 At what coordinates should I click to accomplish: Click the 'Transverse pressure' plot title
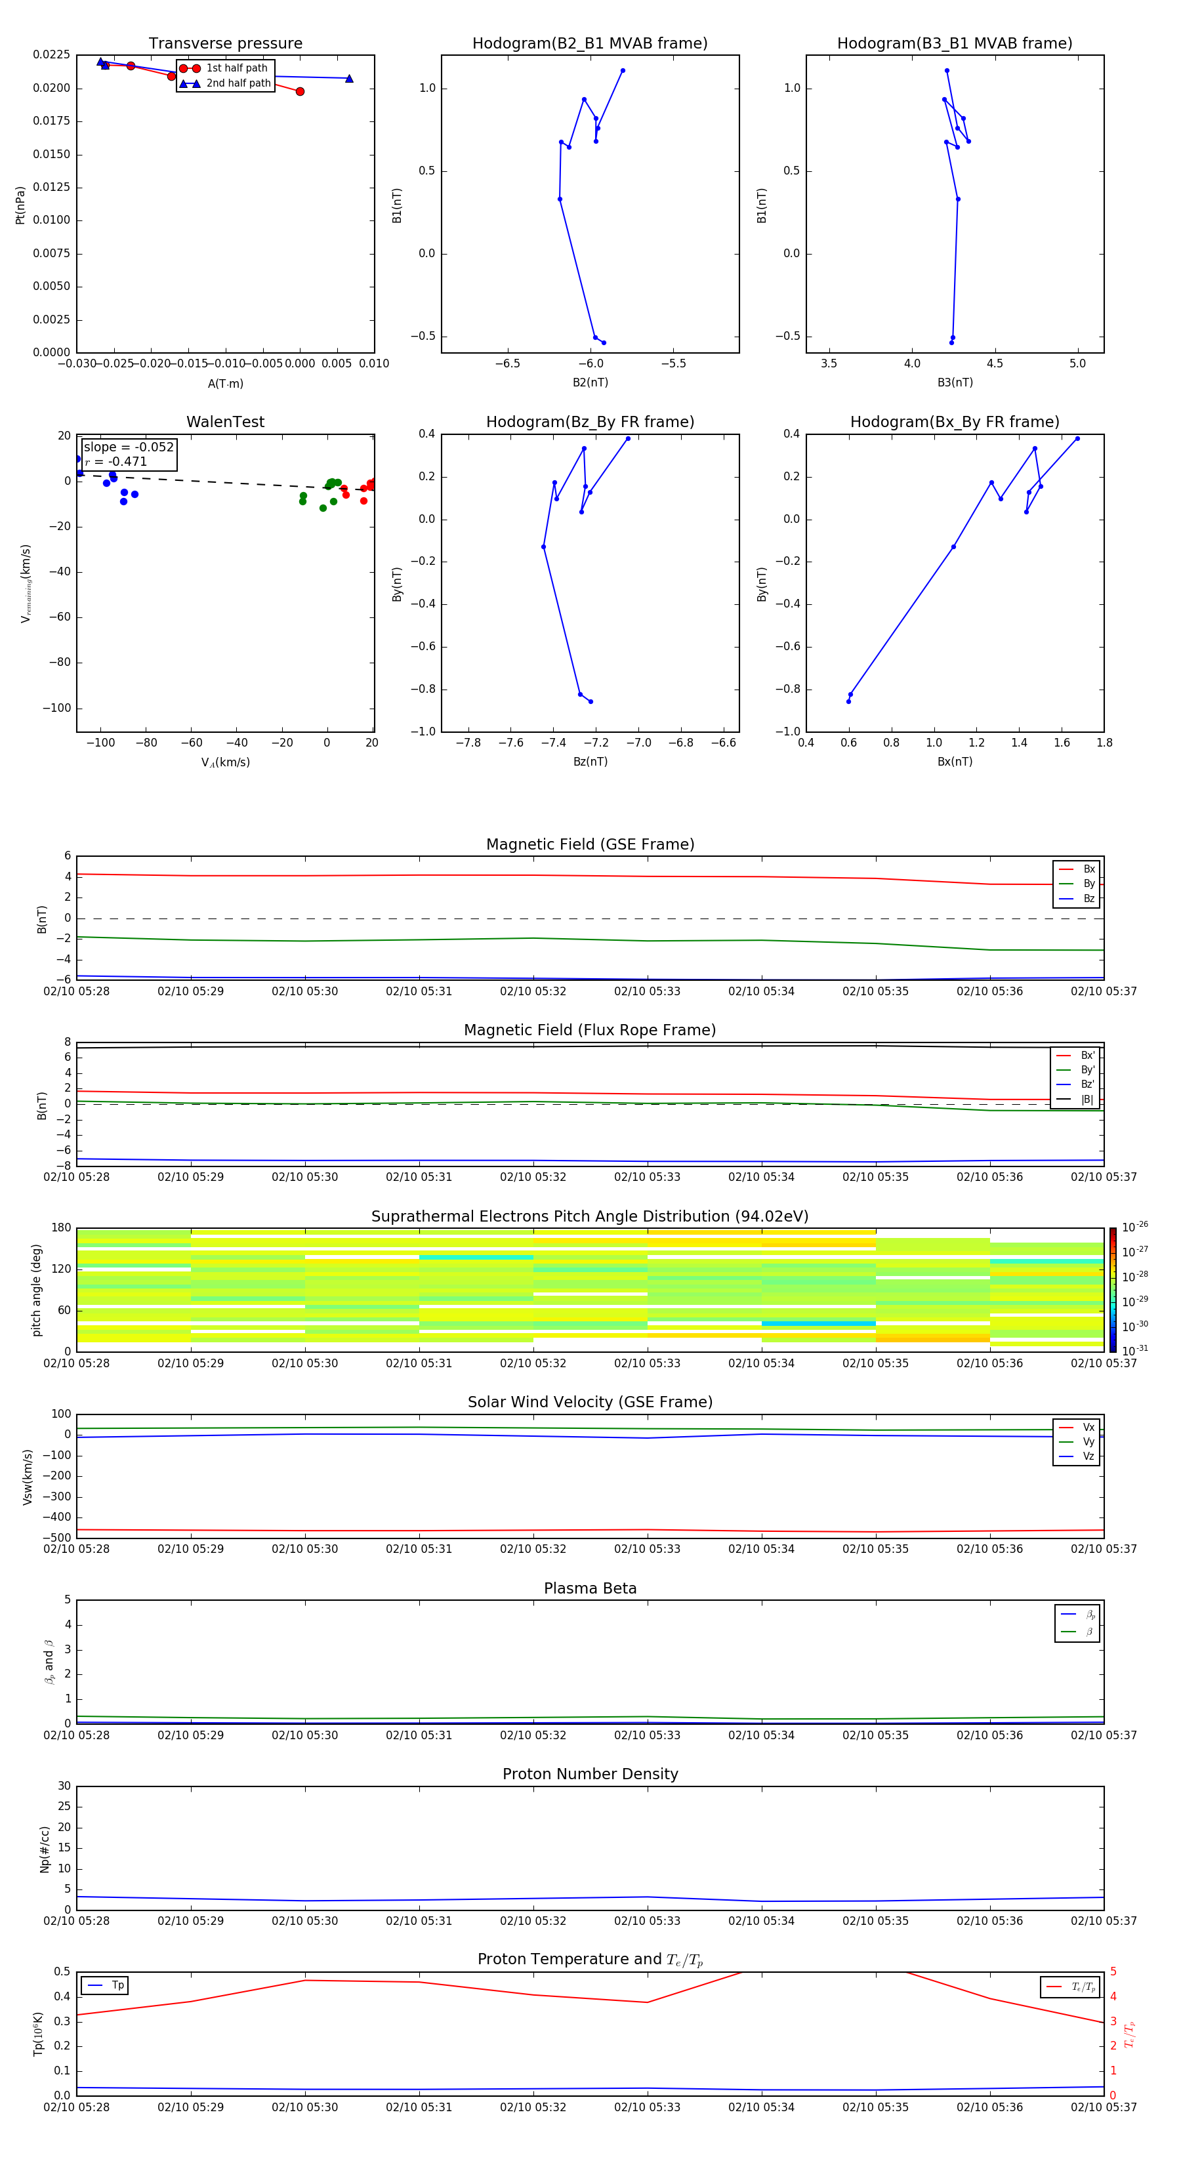(x=225, y=44)
